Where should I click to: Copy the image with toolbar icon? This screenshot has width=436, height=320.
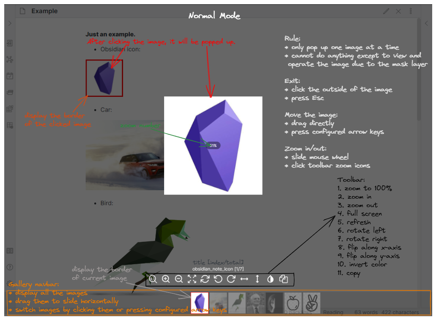tap(283, 279)
